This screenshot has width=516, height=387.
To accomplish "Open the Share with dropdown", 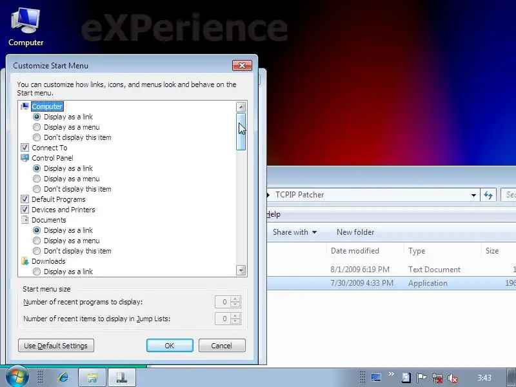I will 295,232.
